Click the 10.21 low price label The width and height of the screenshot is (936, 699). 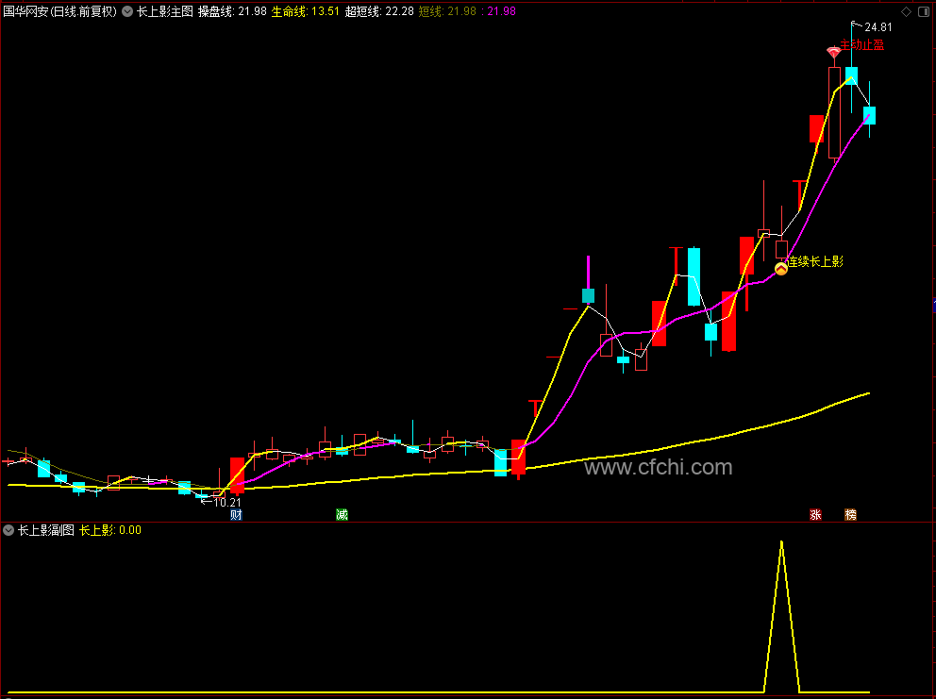coord(226,503)
